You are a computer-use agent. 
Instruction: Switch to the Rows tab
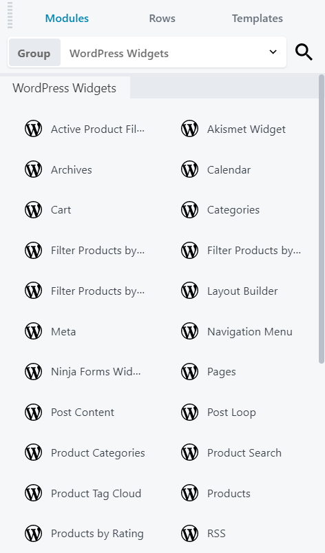162,19
